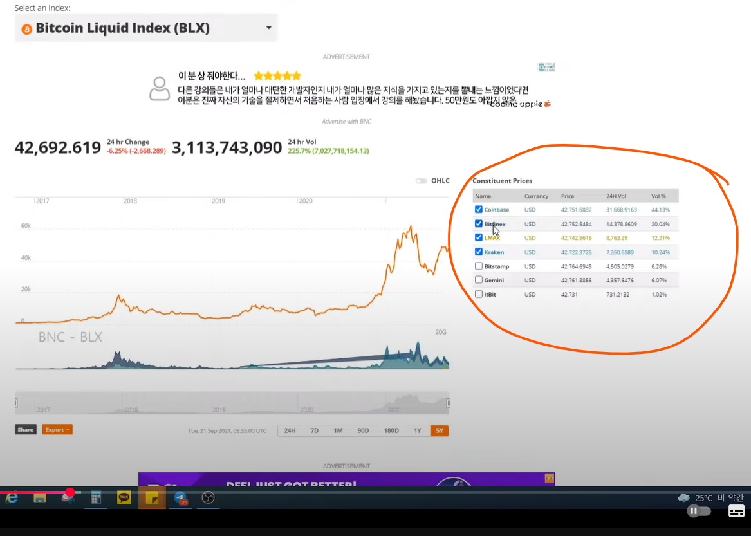Uncheck the Kraken constituent checkbox
Image resolution: width=751 pixels, height=536 pixels.
(x=479, y=252)
